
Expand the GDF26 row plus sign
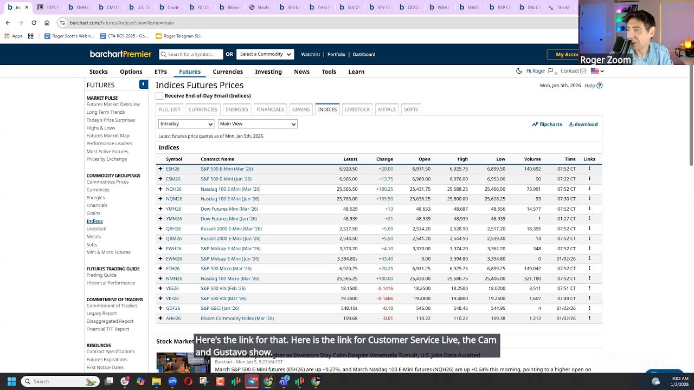tap(160, 308)
